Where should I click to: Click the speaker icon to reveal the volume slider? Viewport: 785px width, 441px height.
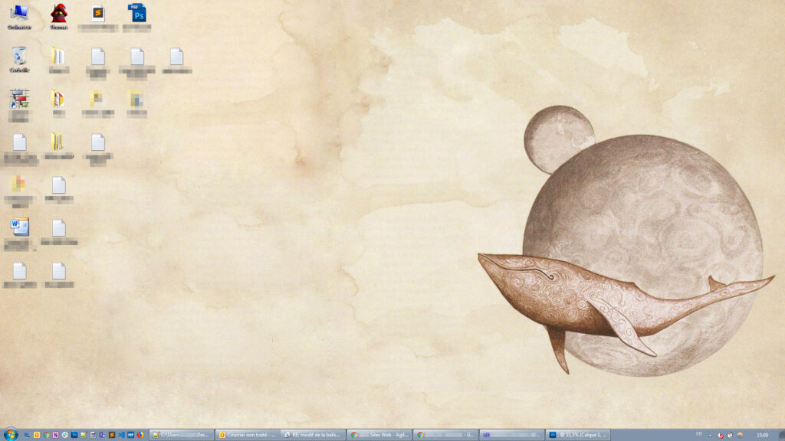point(721,434)
